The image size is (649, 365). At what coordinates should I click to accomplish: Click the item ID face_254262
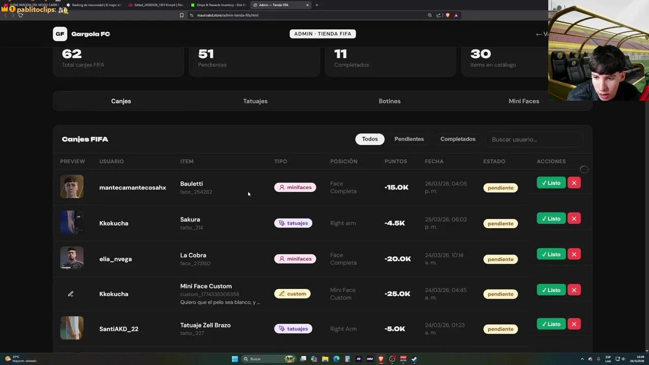tap(196, 192)
